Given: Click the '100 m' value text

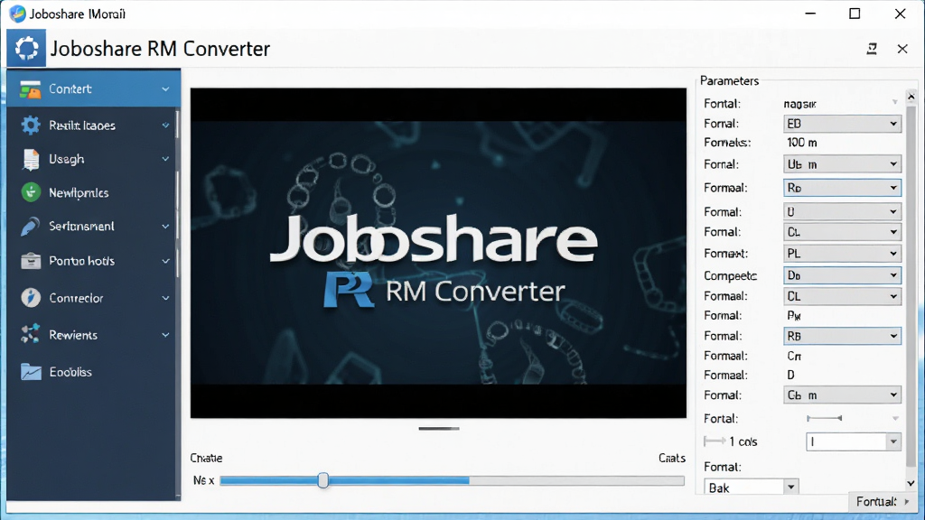Looking at the screenshot, I should coord(802,143).
